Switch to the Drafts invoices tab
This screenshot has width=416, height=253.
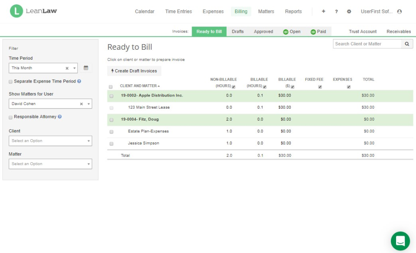point(238,32)
